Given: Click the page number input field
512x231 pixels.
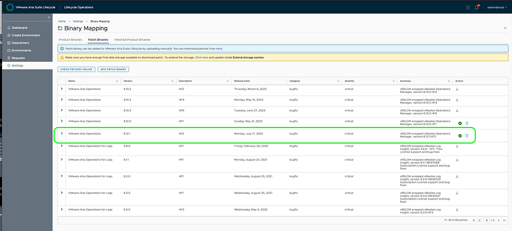Looking at the screenshot, I should [486, 220].
